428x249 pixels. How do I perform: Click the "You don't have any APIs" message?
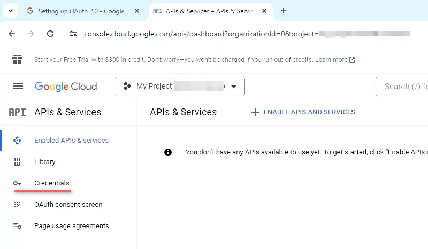tap(307, 152)
